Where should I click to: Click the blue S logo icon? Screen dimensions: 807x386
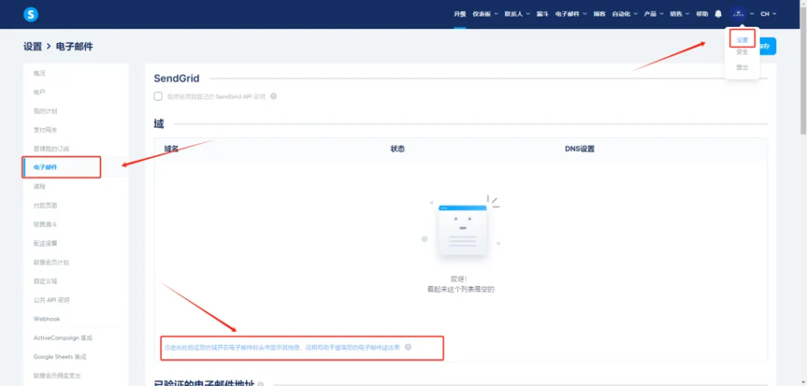(x=31, y=14)
